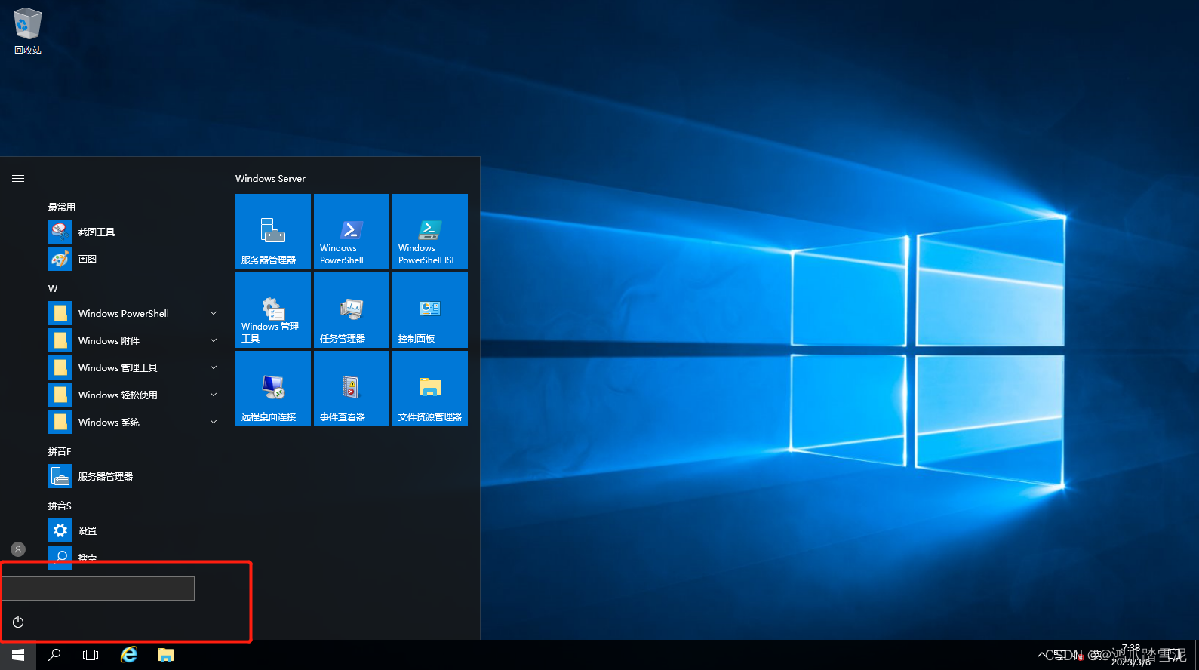Expand Windows 系统 folder chevron
The image size is (1199, 670).
(214, 422)
